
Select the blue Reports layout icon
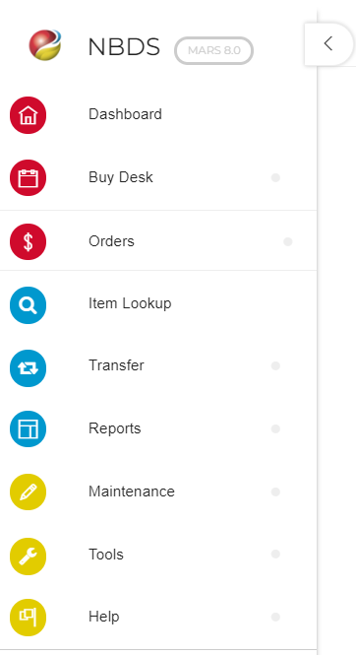[x=28, y=429]
